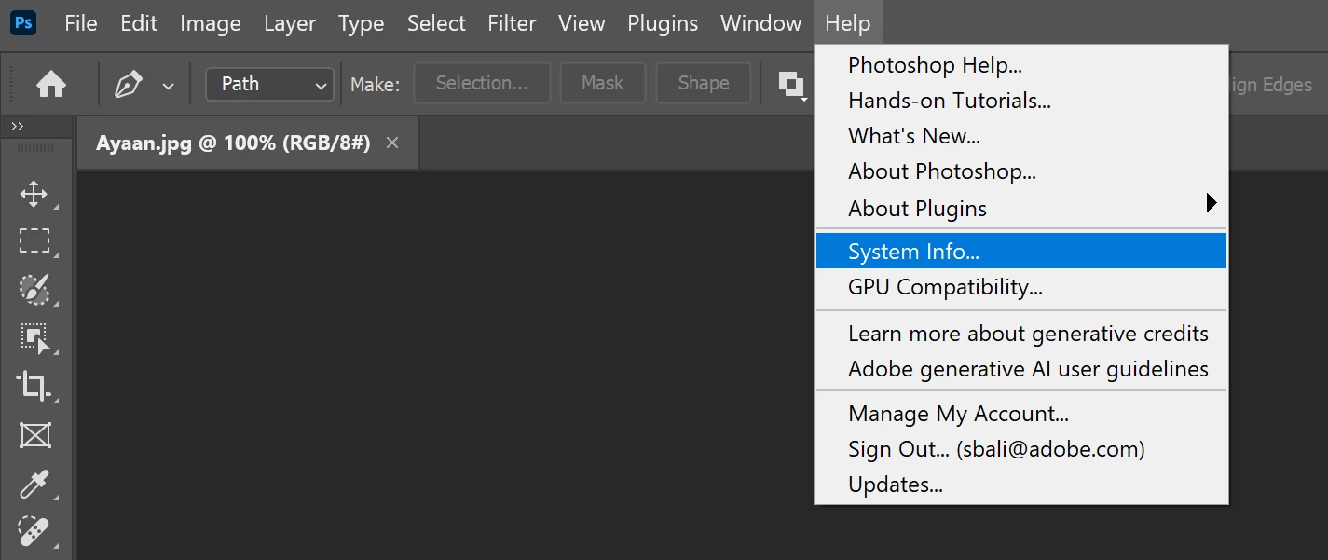Open the File menu
Viewport: 1328px width, 560px height.
[81, 23]
